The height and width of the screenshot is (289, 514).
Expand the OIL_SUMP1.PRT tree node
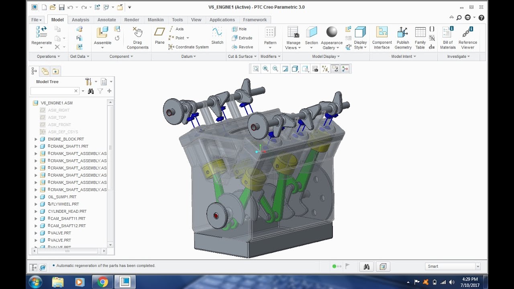(x=36, y=197)
